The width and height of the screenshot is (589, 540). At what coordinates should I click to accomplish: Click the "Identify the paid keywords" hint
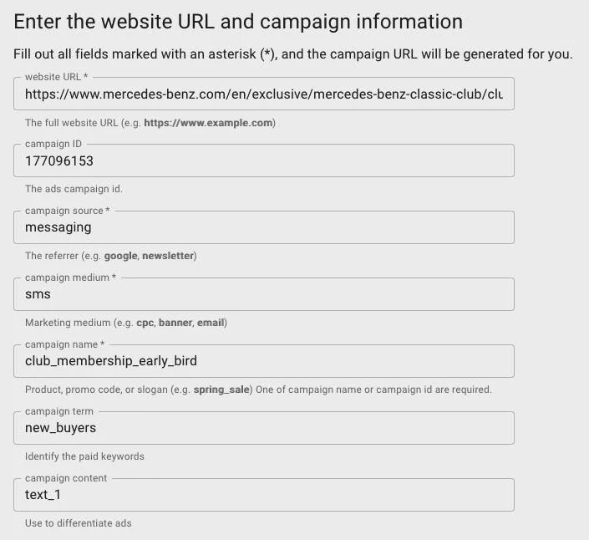click(x=84, y=456)
